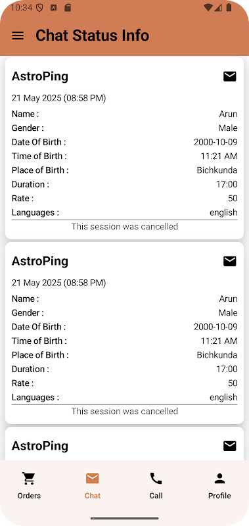Select the Chat envelope icon in bottom bar
249x526 pixels.
[x=92, y=479]
